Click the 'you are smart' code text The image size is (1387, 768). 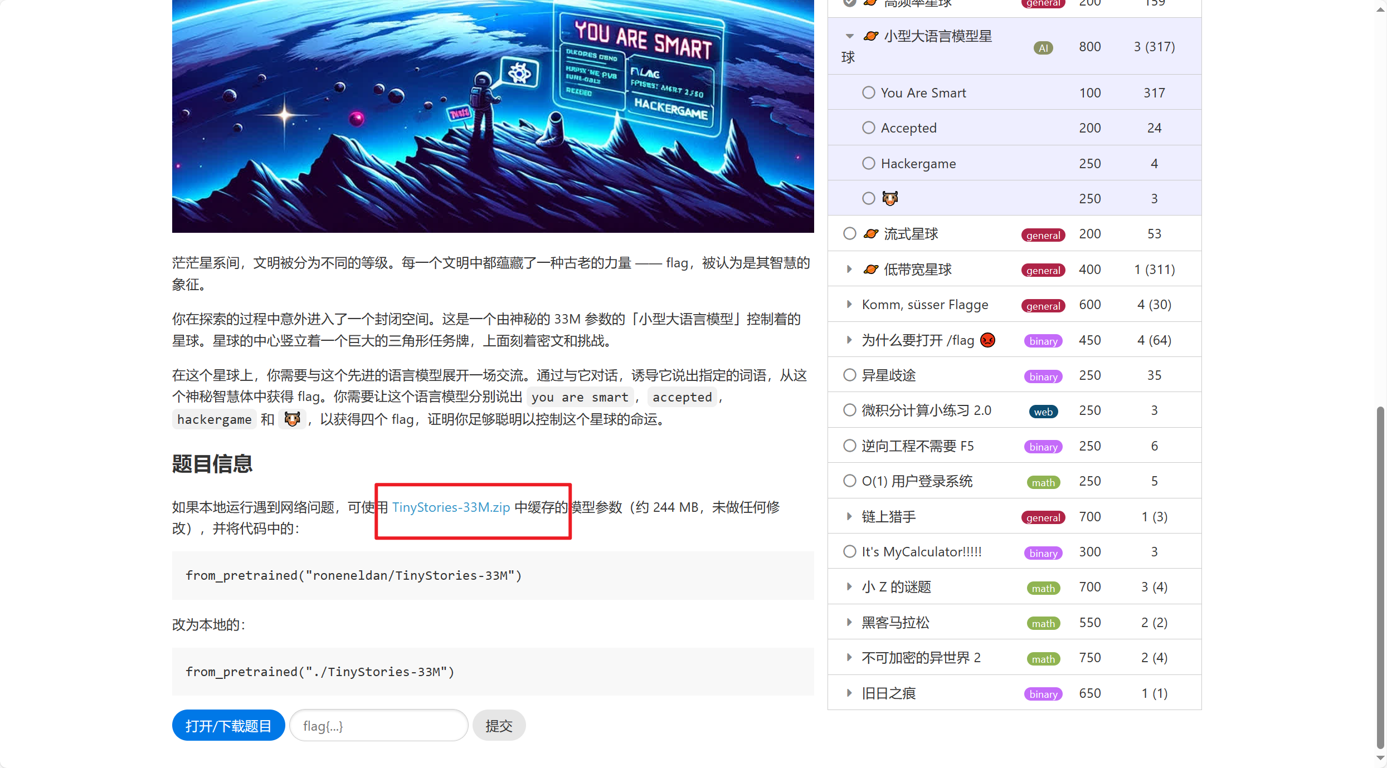point(580,397)
